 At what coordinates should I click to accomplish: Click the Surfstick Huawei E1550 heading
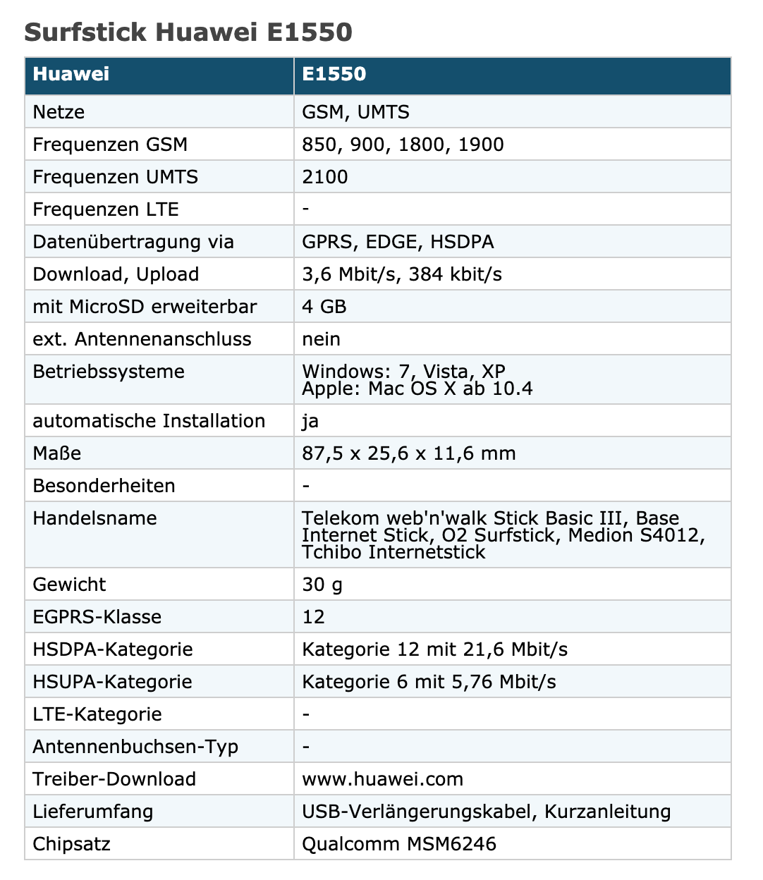coord(188,32)
